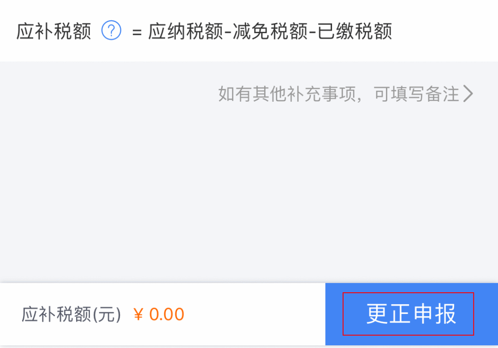Click the 如有其他补充事项 text portion
Image resolution: width=498 pixels, height=348 pixels.
tap(287, 94)
